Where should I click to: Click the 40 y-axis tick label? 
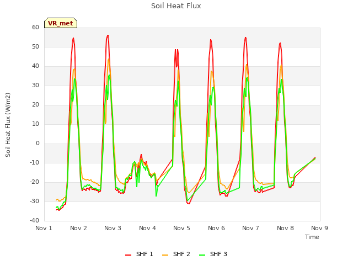click(35, 66)
